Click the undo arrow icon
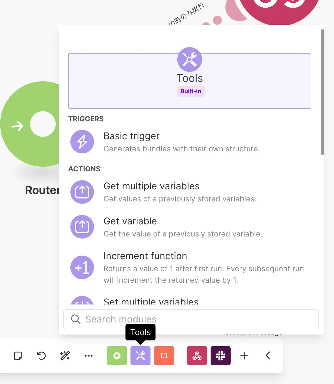The image size is (334, 384). click(42, 356)
